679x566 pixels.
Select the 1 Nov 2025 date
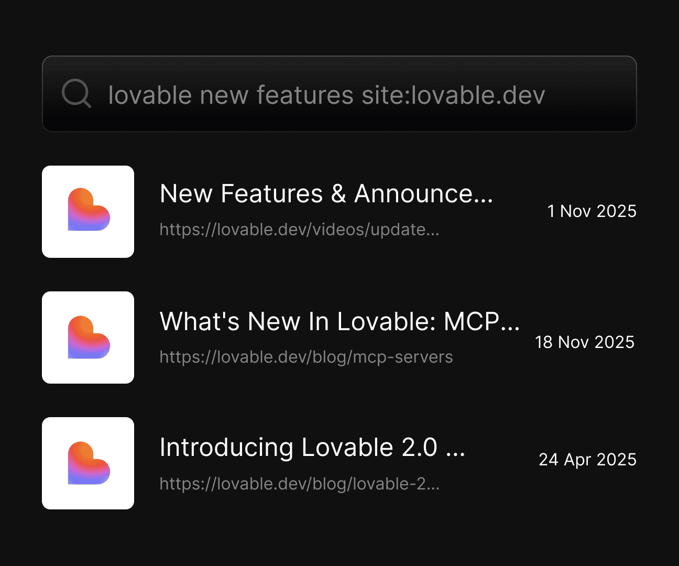point(592,211)
